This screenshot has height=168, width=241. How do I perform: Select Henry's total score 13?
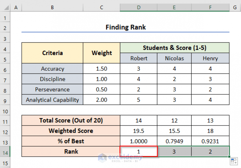[211, 120]
